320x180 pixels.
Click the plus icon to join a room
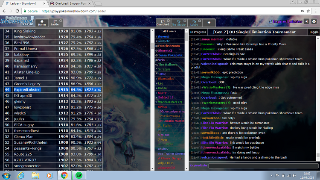coord(209,22)
